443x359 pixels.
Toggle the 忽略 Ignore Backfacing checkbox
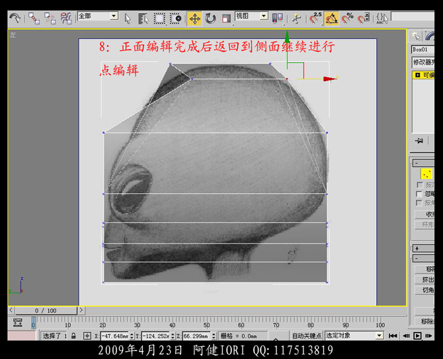[x=420, y=194]
